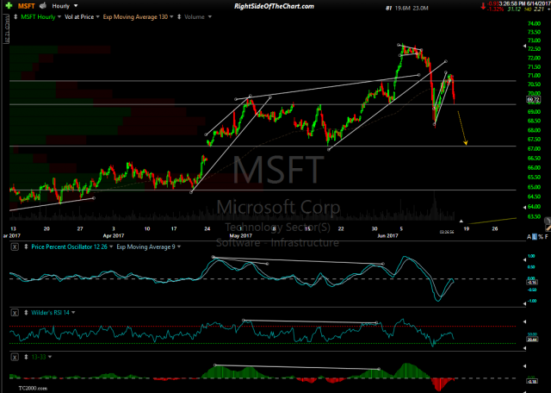Click the MSFT ticker symbol

[27, 6]
